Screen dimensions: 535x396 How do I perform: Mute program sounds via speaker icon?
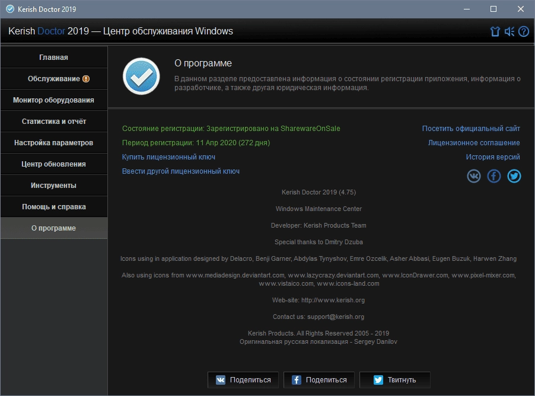(509, 32)
